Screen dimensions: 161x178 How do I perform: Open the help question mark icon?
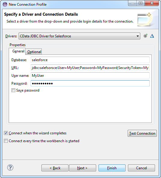pos(10,167)
